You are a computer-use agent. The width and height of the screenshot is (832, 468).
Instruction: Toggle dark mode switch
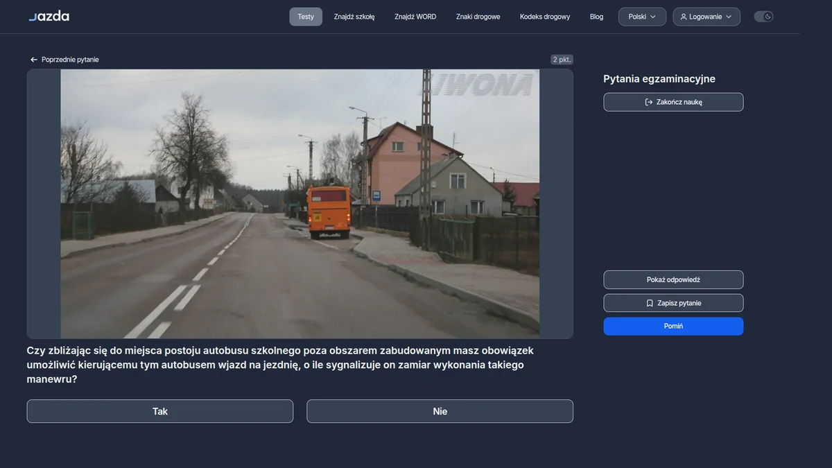763,17
